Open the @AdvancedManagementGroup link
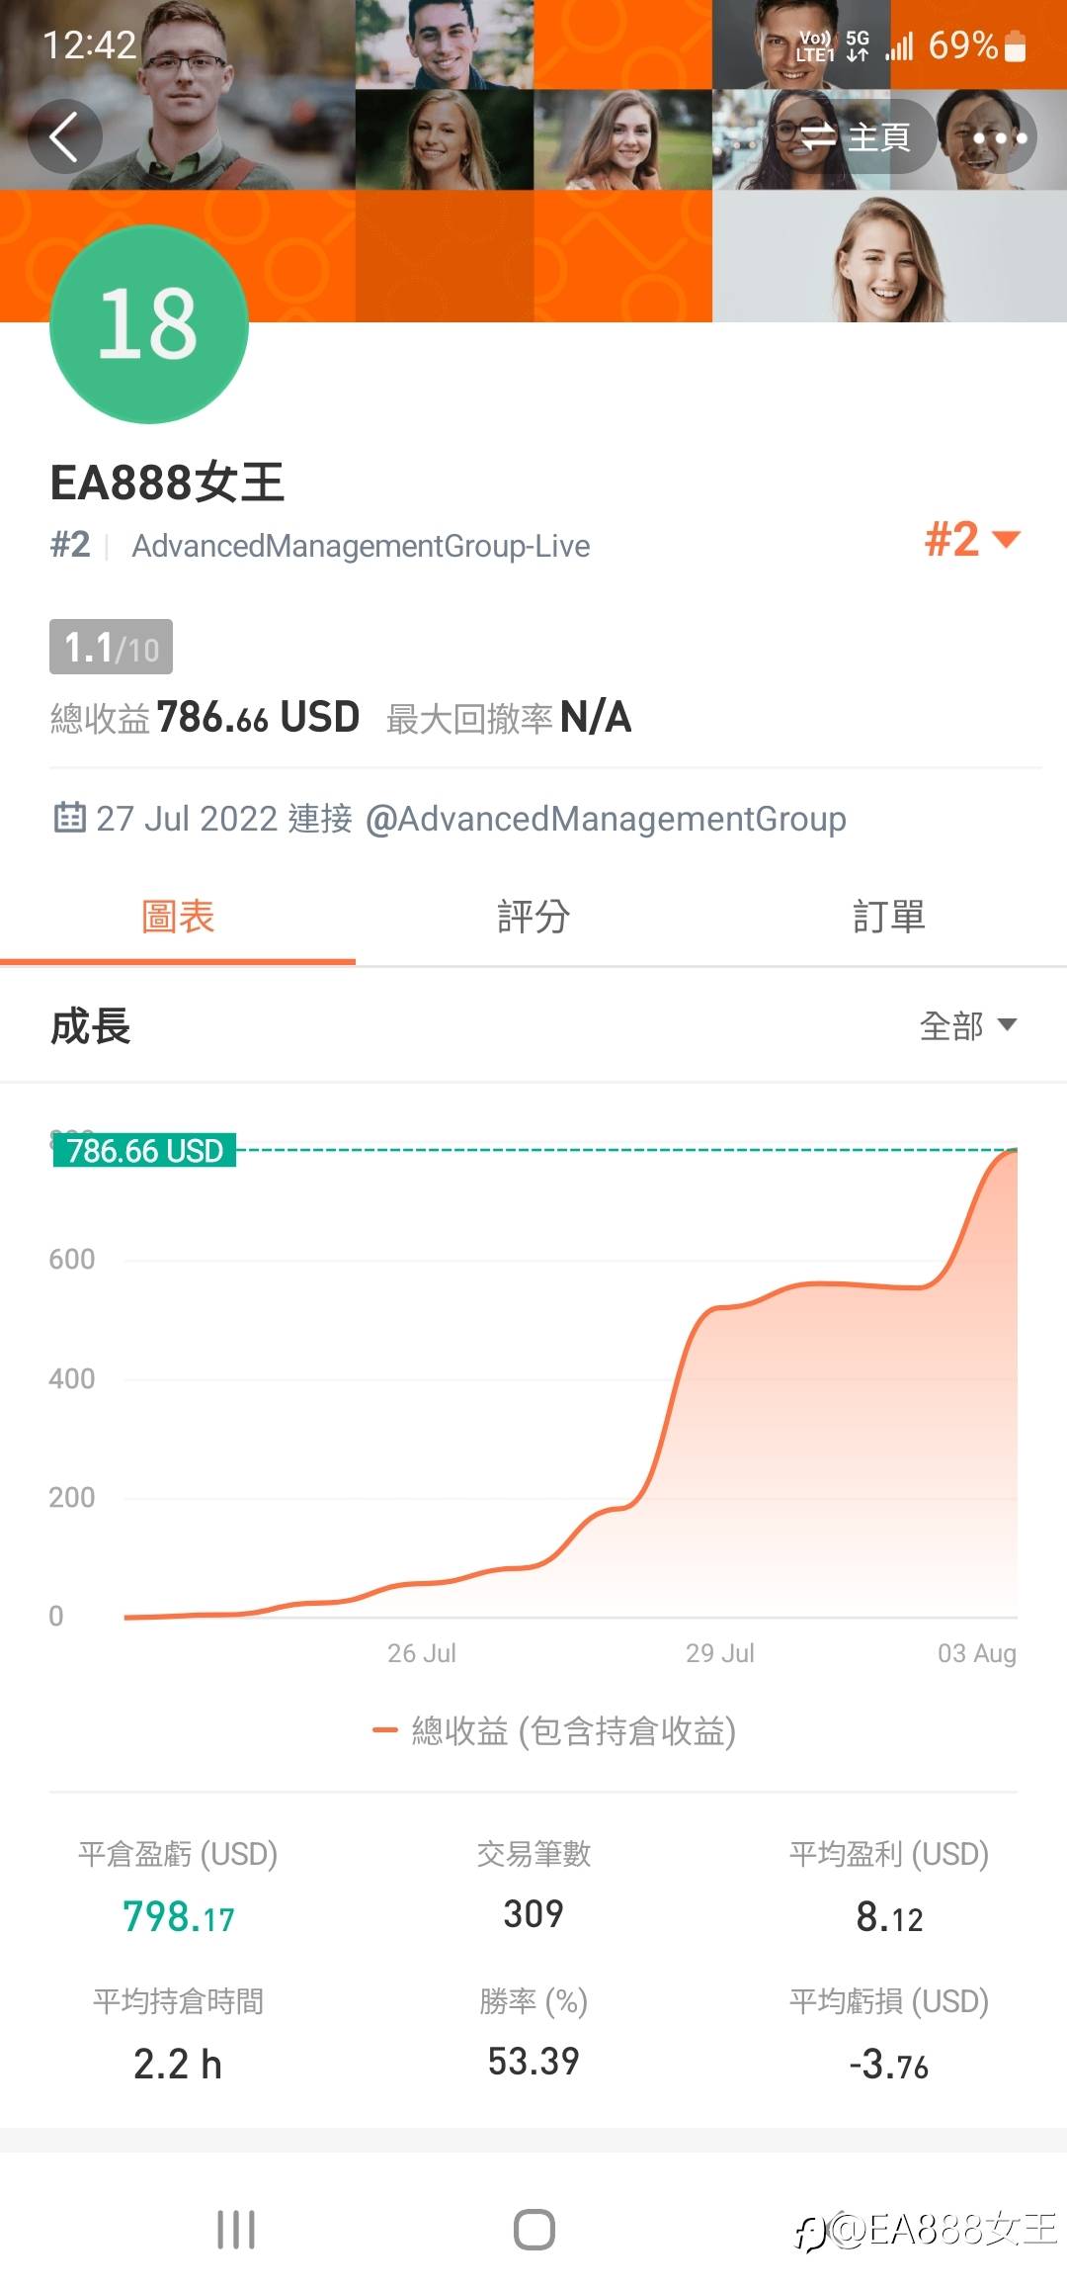 point(606,819)
